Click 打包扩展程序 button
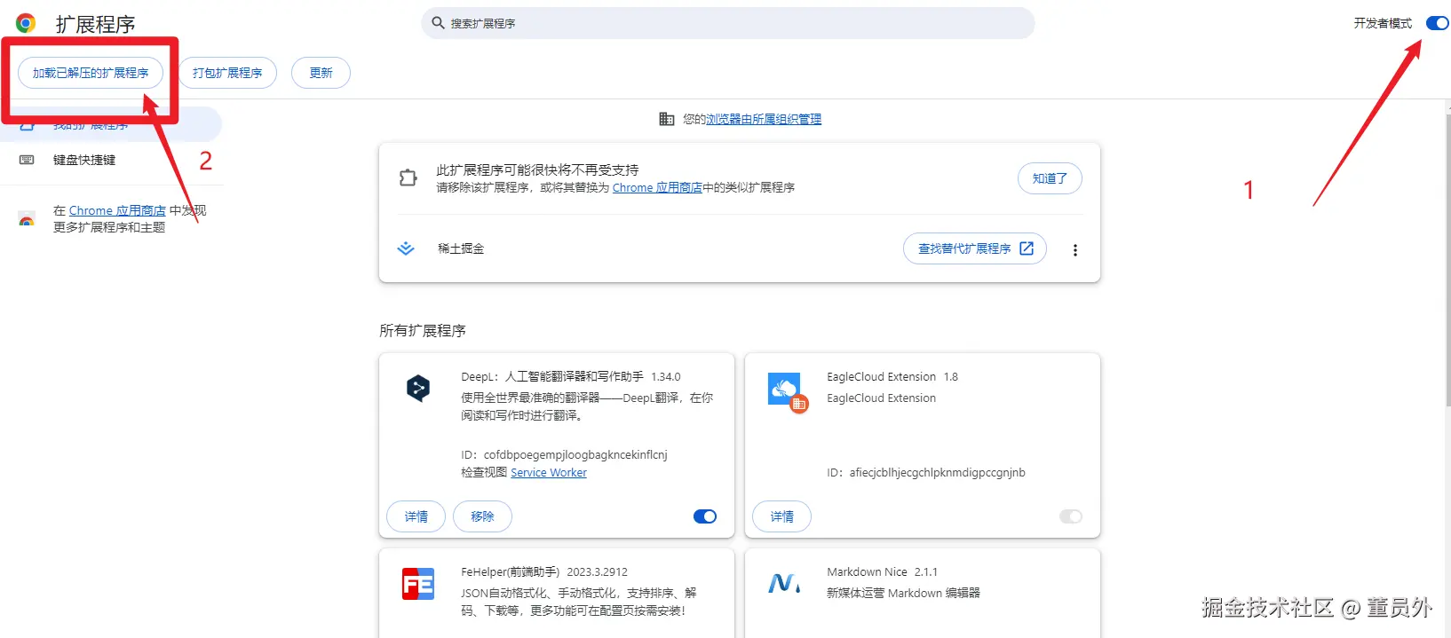Image resolution: width=1451 pixels, height=638 pixels. pos(227,73)
